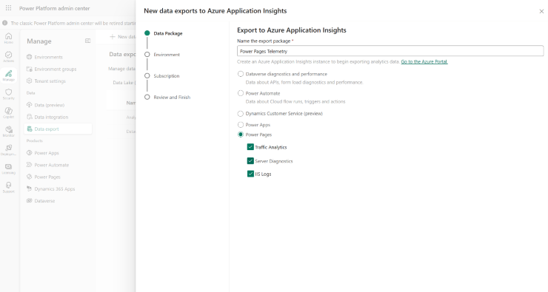Open Monitor in left rail
The height and width of the screenshot is (292, 548).
click(8, 131)
